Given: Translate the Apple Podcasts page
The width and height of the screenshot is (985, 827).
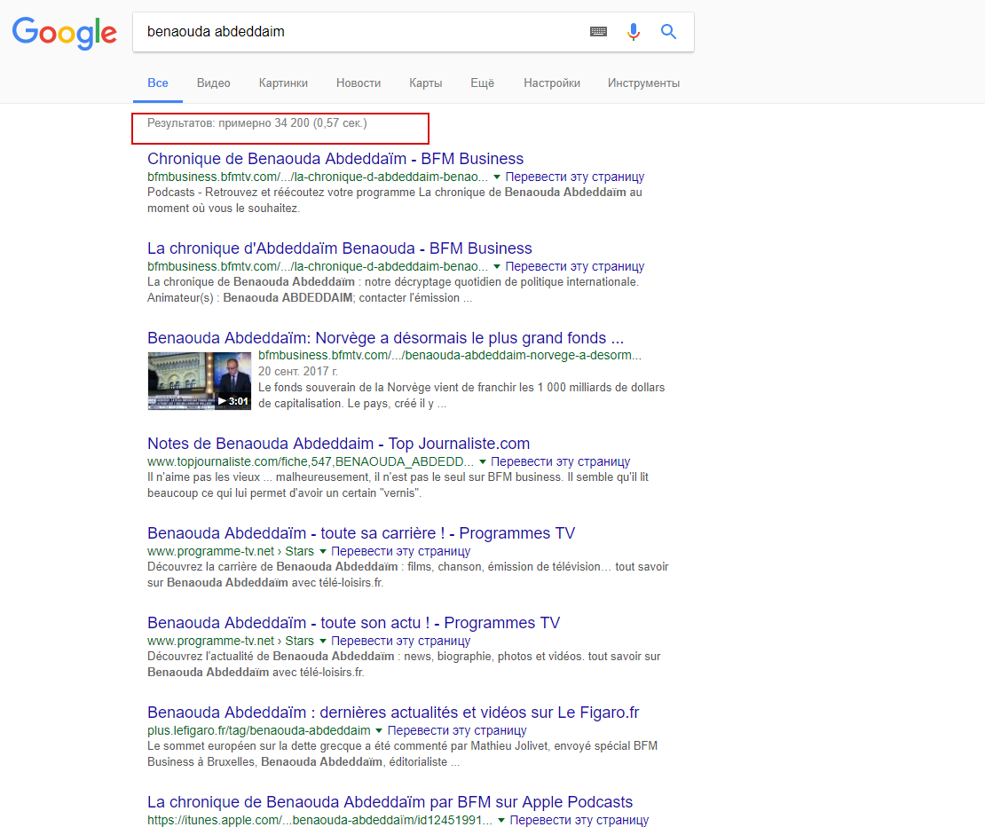Looking at the screenshot, I should (x=579, y=822).
